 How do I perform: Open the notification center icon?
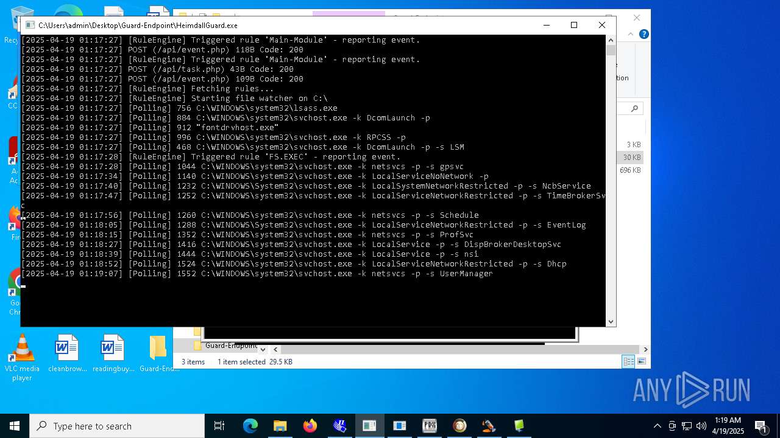[x=761, y=426]
